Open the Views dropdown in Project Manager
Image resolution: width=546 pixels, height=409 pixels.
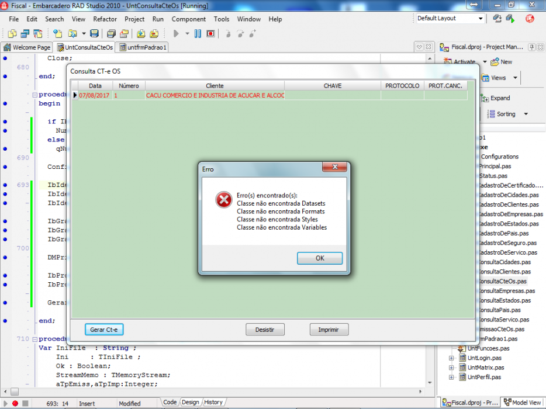click(x=515, y=78)
